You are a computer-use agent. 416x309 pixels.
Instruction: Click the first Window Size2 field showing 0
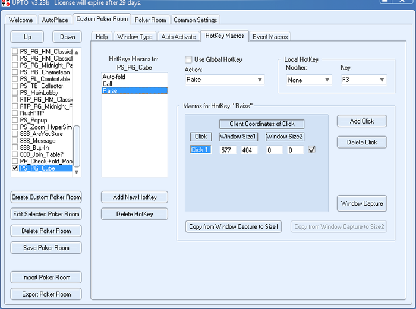(275, 150)
